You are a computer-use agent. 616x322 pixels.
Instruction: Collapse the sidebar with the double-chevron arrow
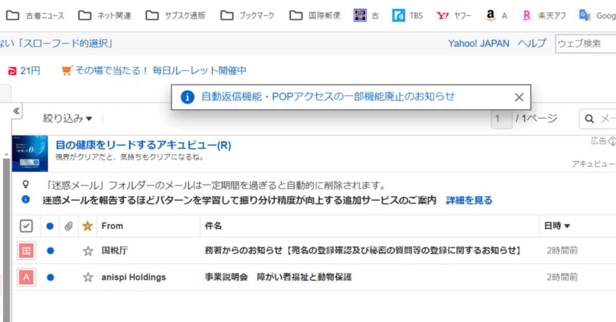[x=16, y=110]
